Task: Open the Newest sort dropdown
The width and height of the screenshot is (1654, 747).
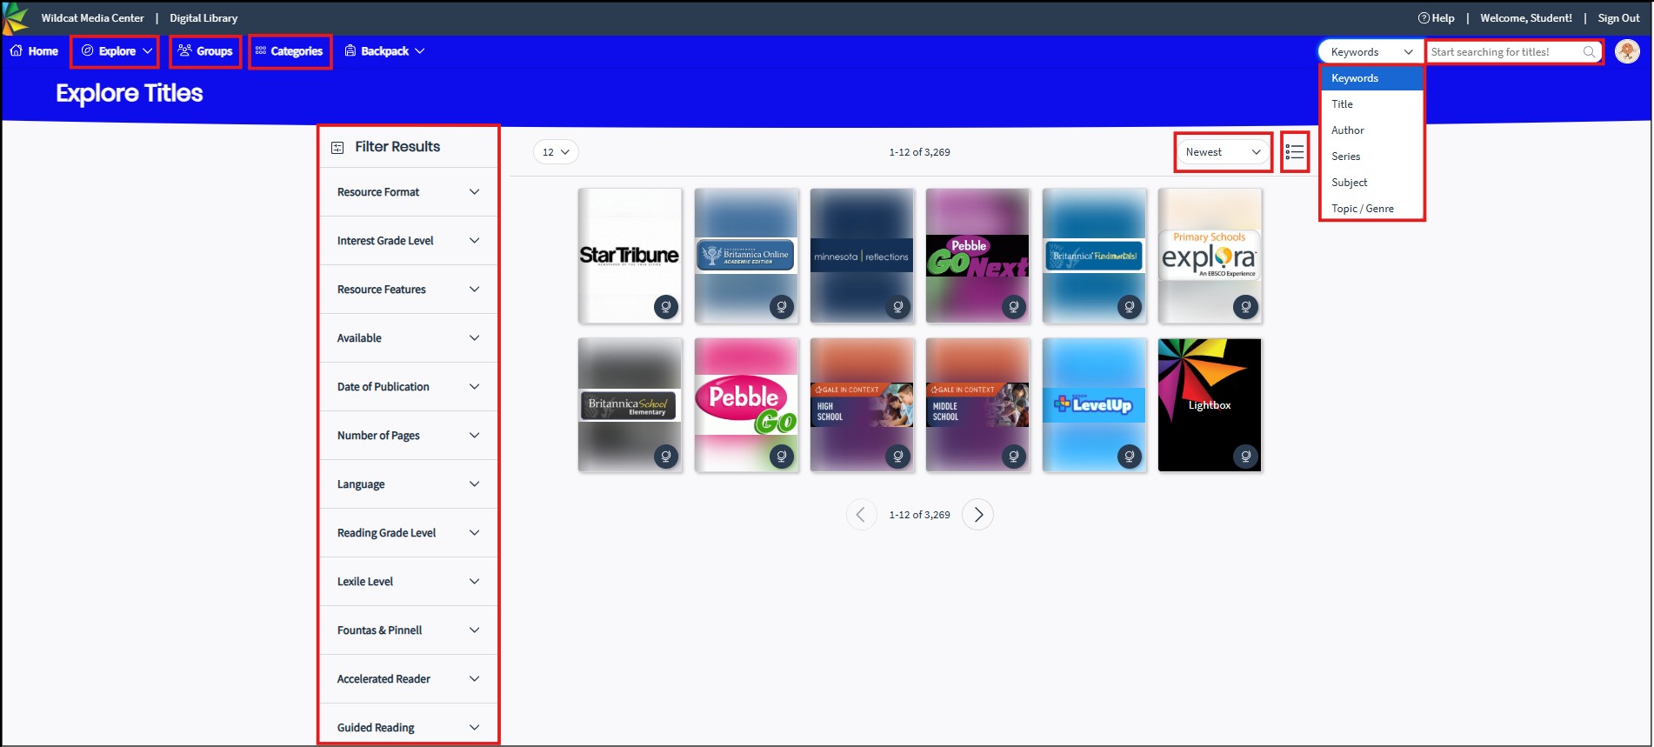Action: (x=1223, y=151)
